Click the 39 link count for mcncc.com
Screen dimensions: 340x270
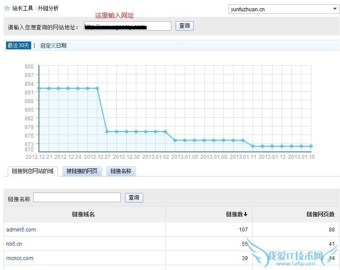pyautogui.click(x=245, y=258)
